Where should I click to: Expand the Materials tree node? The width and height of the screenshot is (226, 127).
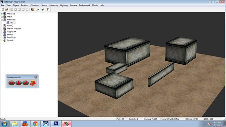(x=2, y=14)
